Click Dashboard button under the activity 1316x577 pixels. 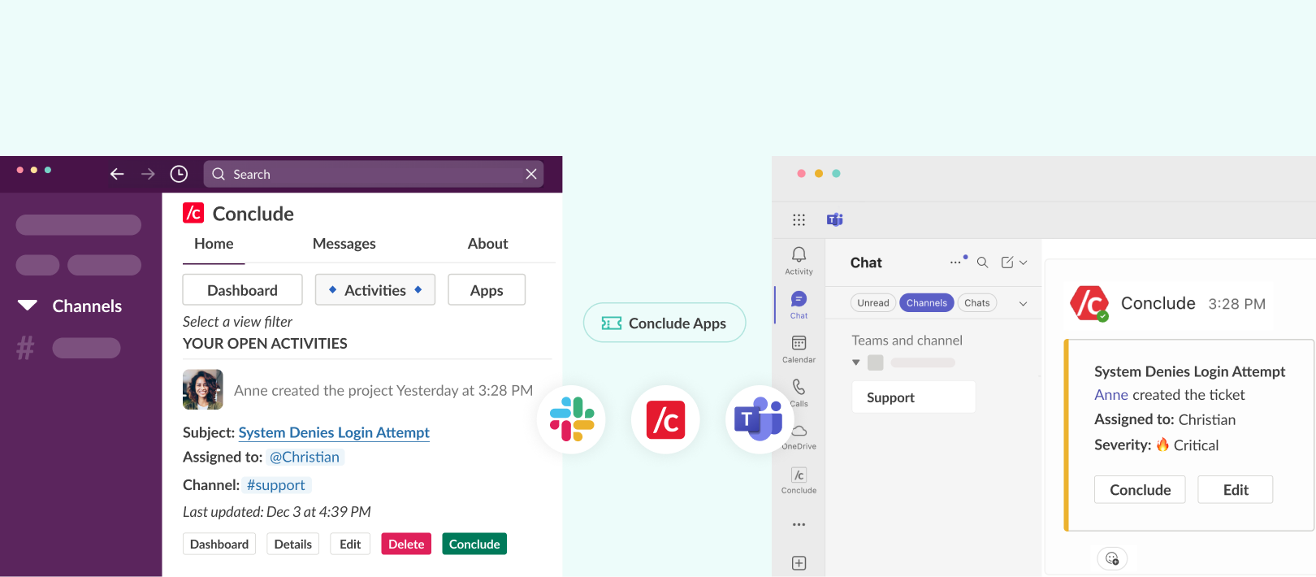coord(219,544)
